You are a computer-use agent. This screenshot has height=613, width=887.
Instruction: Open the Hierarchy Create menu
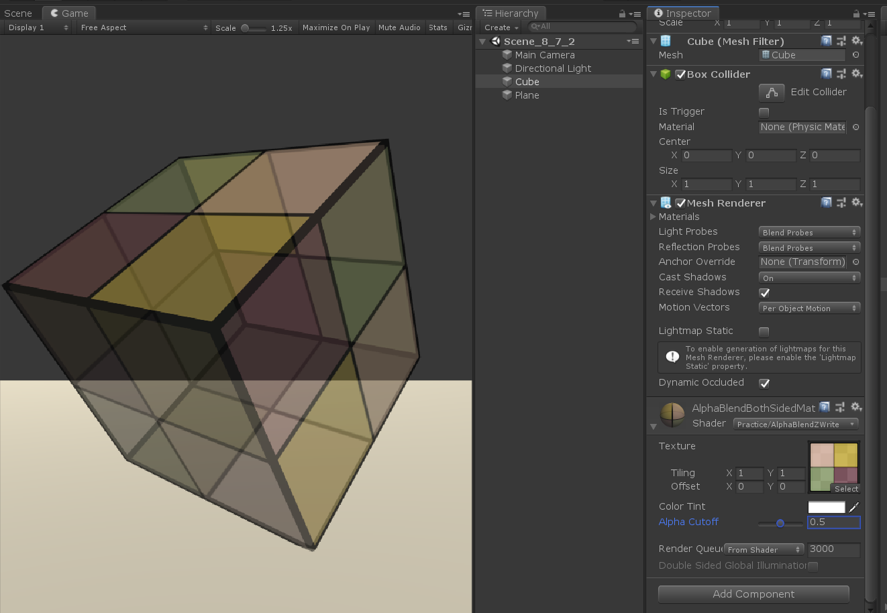point(501,27)
